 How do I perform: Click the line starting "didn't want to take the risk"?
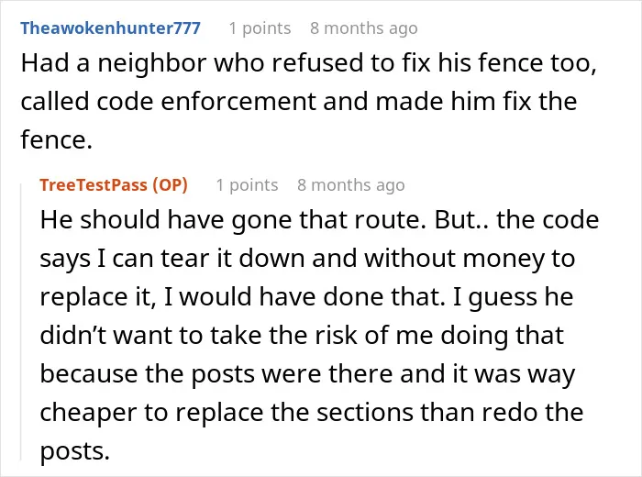302,336
